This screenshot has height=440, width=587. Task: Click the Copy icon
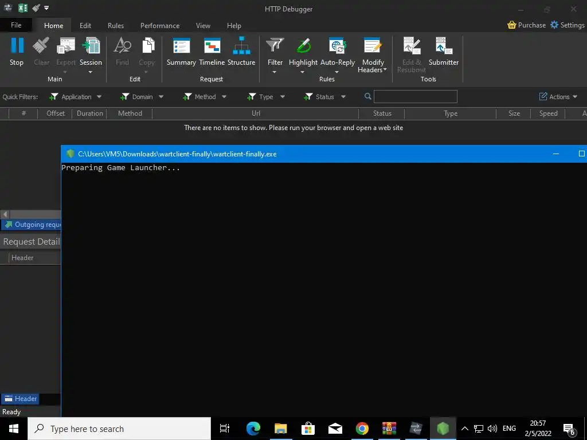(147, 46)
